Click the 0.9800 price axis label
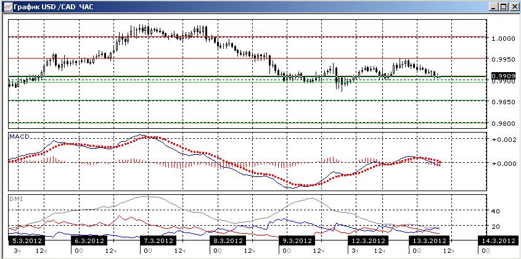This screenshot has width=521, height=259. pos(503,124)
